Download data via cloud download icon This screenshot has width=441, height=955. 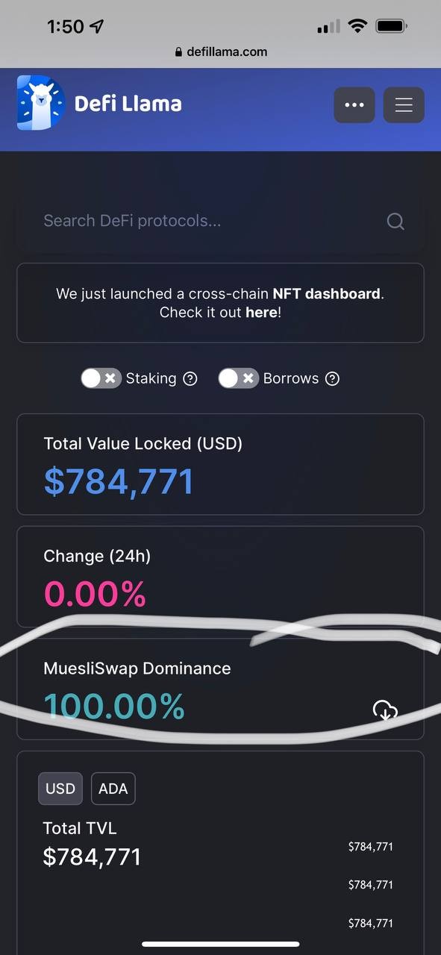coord(385,710)
